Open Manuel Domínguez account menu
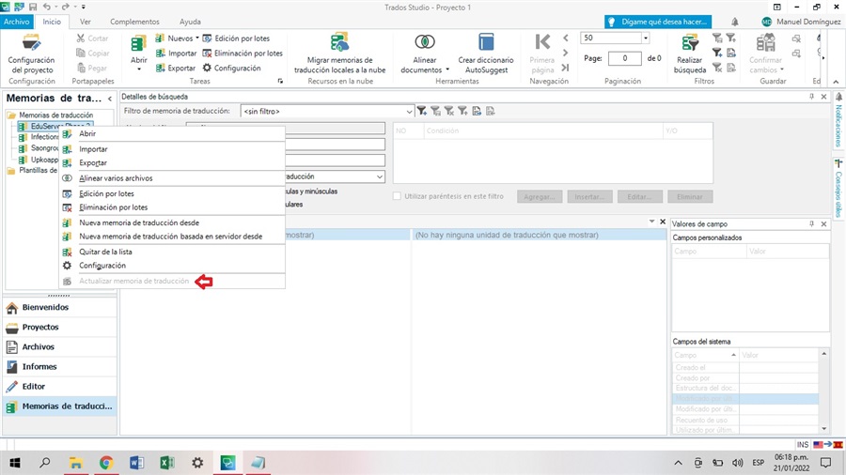Image resolution: width=846 pixels, height=475 pixels. point(801,22)
